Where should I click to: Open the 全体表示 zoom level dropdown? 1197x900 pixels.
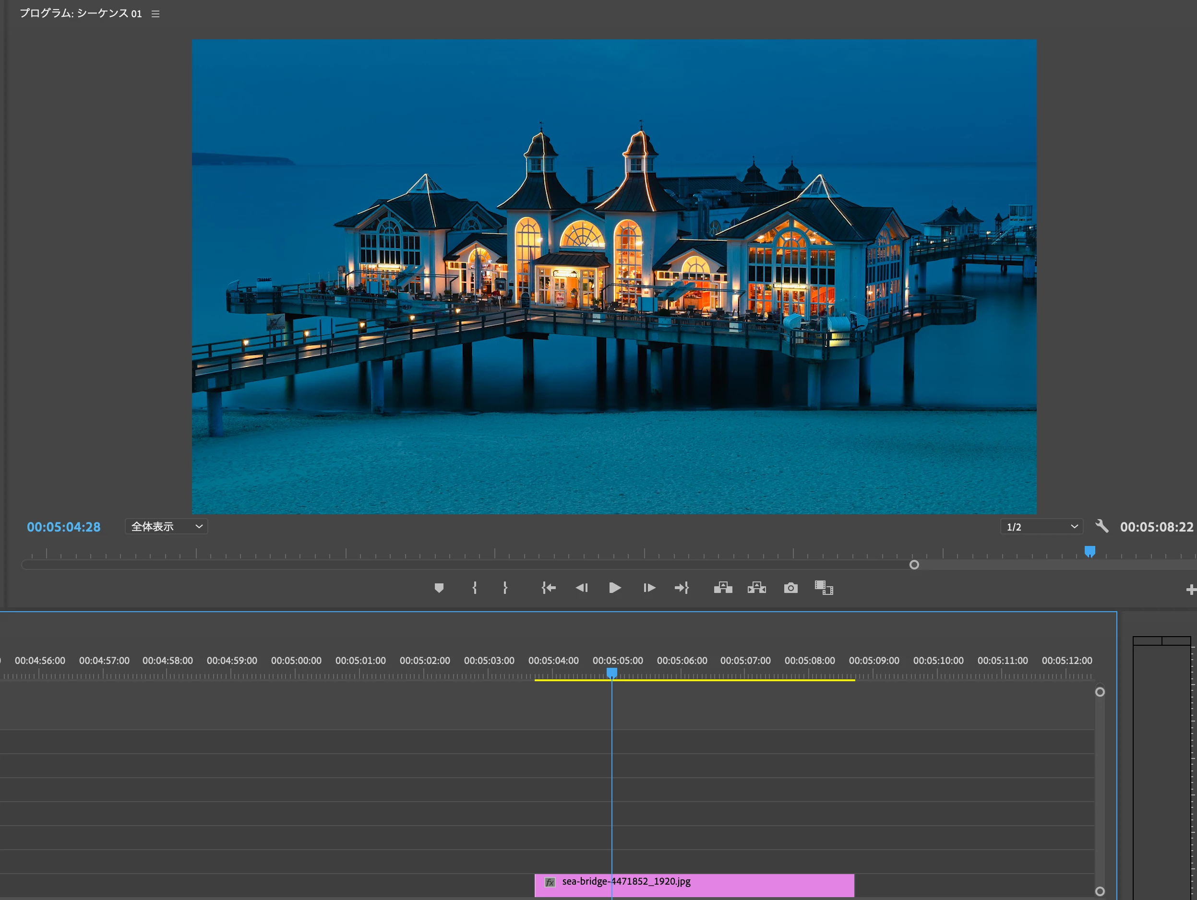tap(166, 527)
